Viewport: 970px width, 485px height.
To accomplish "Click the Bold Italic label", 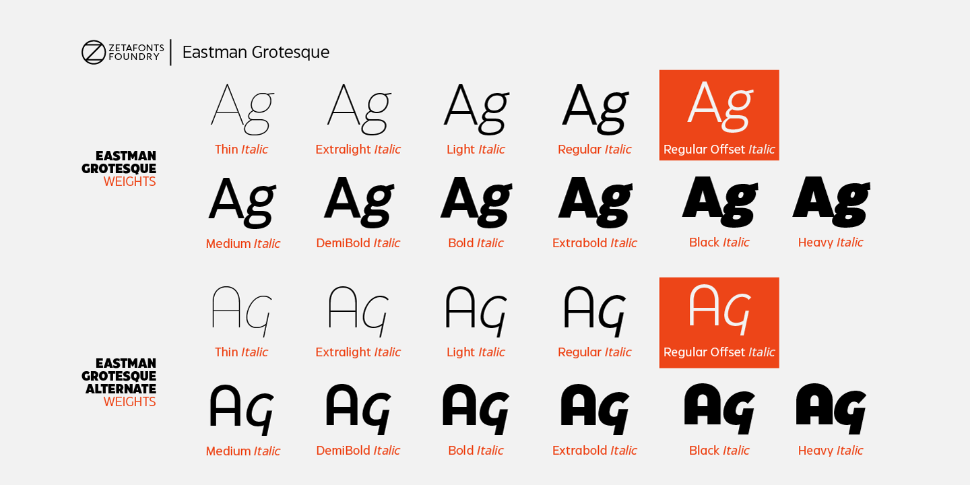I will click(x=476, y=243).
